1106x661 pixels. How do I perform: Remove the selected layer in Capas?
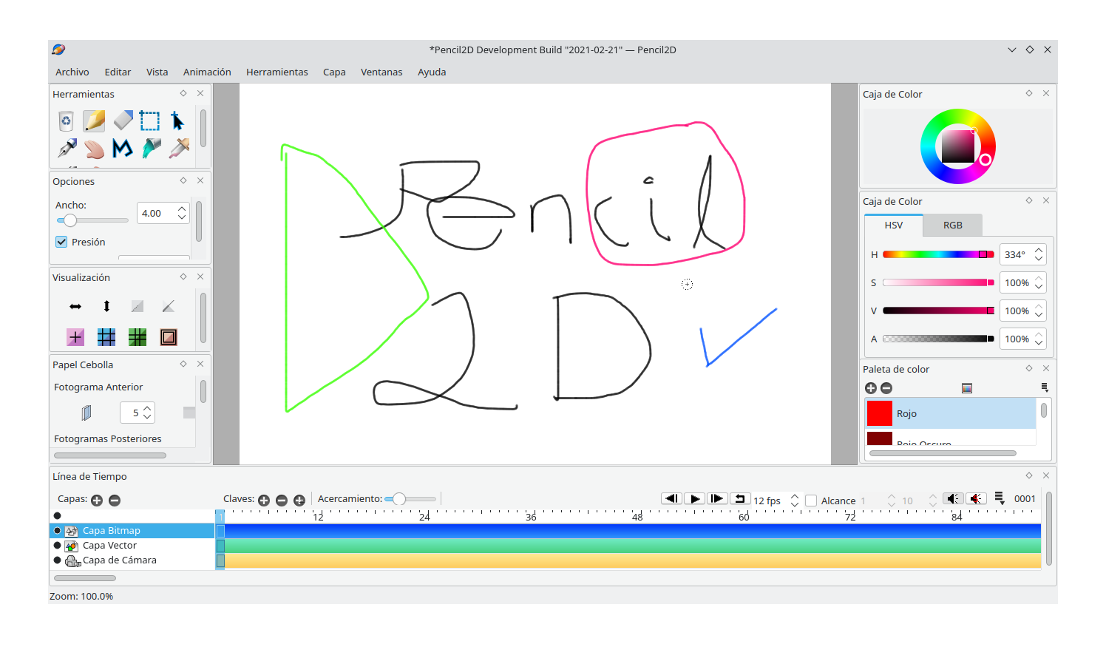click(115, 501)
